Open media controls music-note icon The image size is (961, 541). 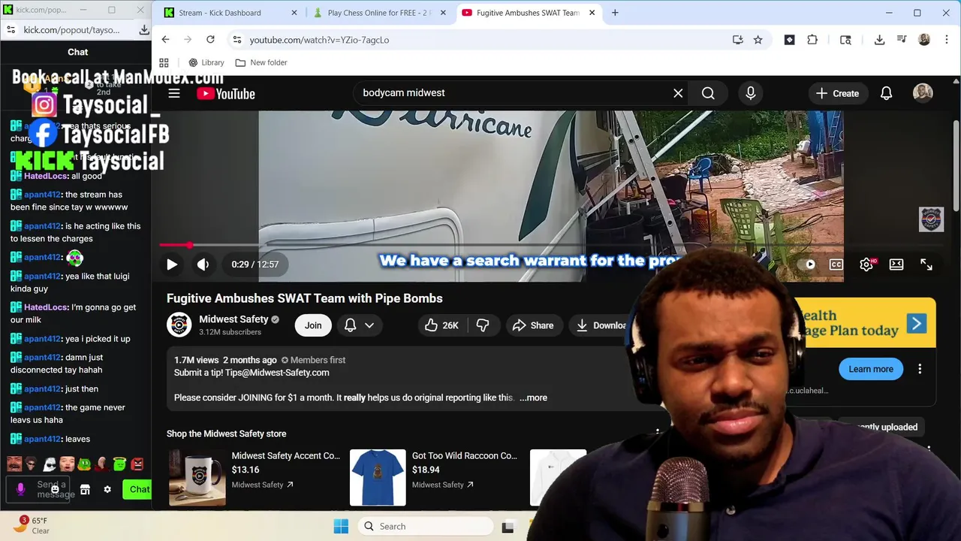902,40
